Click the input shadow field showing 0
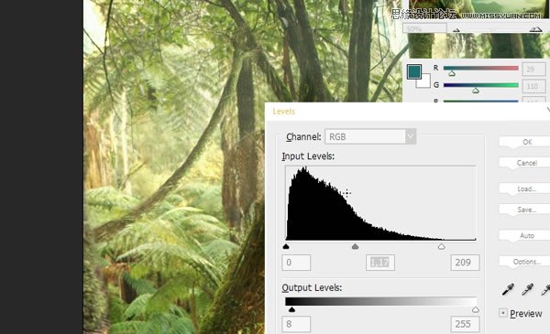550x334 pixels. pos(296,263)
